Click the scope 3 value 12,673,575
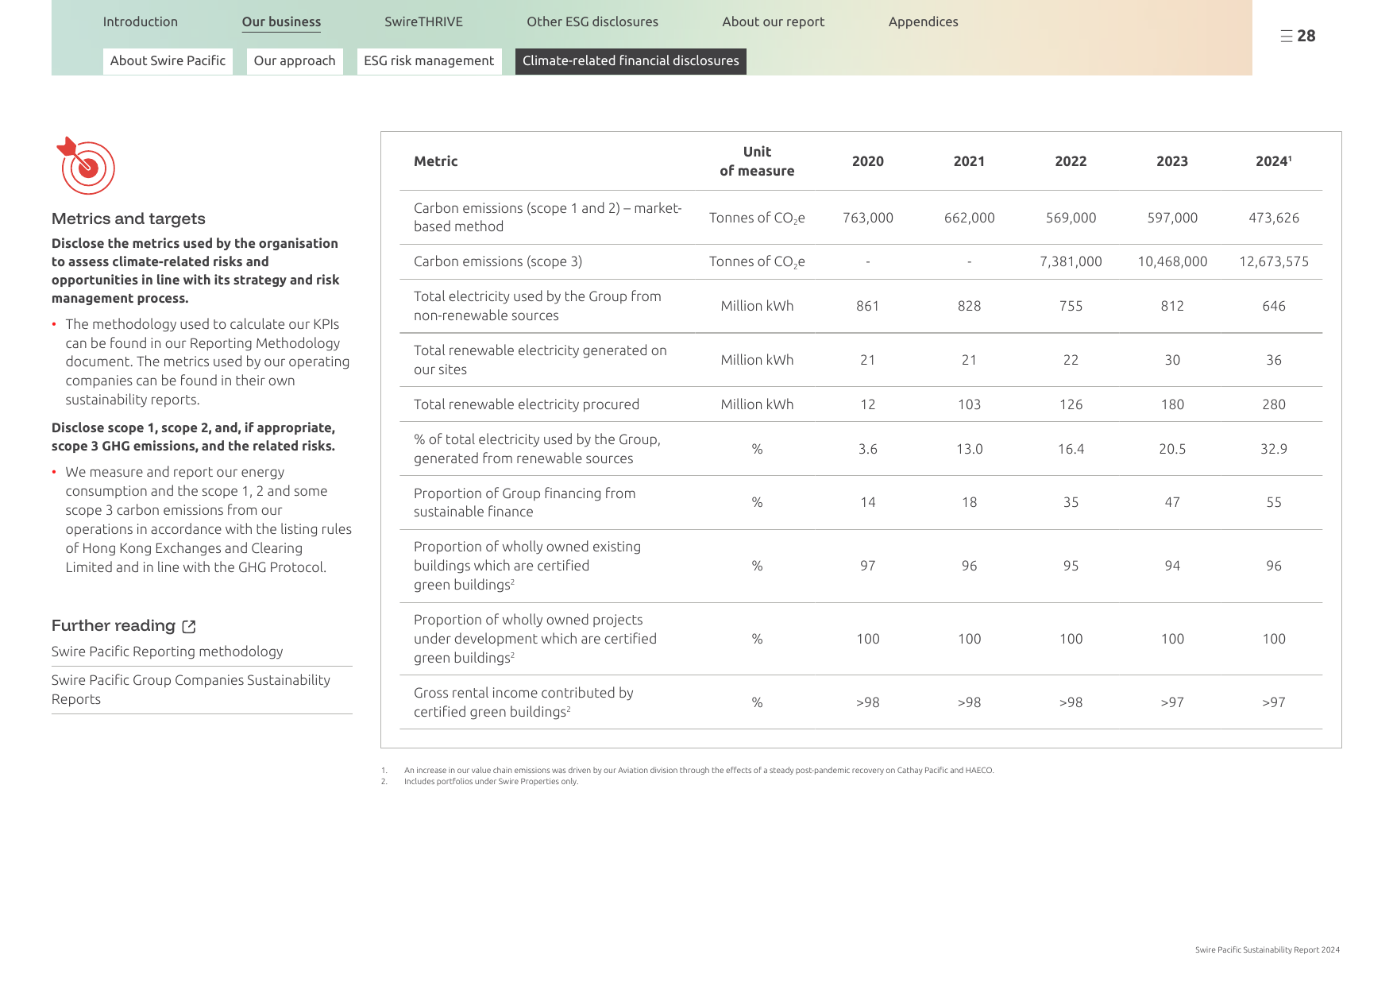Viewport: 1393px width, 986px height. pyautogui.click(x=1274, y=261)
